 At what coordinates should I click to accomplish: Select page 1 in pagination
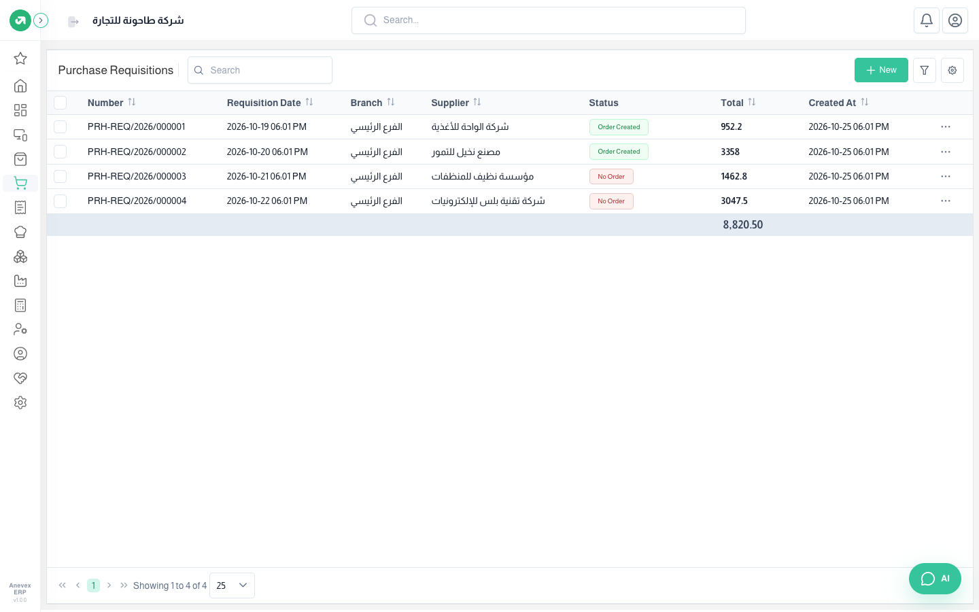coord(93,585)
